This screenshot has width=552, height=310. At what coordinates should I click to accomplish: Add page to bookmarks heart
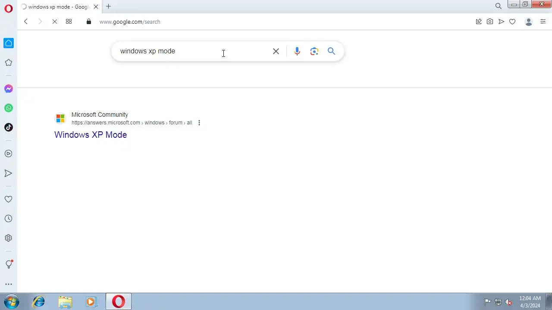(x=512, y=22)
